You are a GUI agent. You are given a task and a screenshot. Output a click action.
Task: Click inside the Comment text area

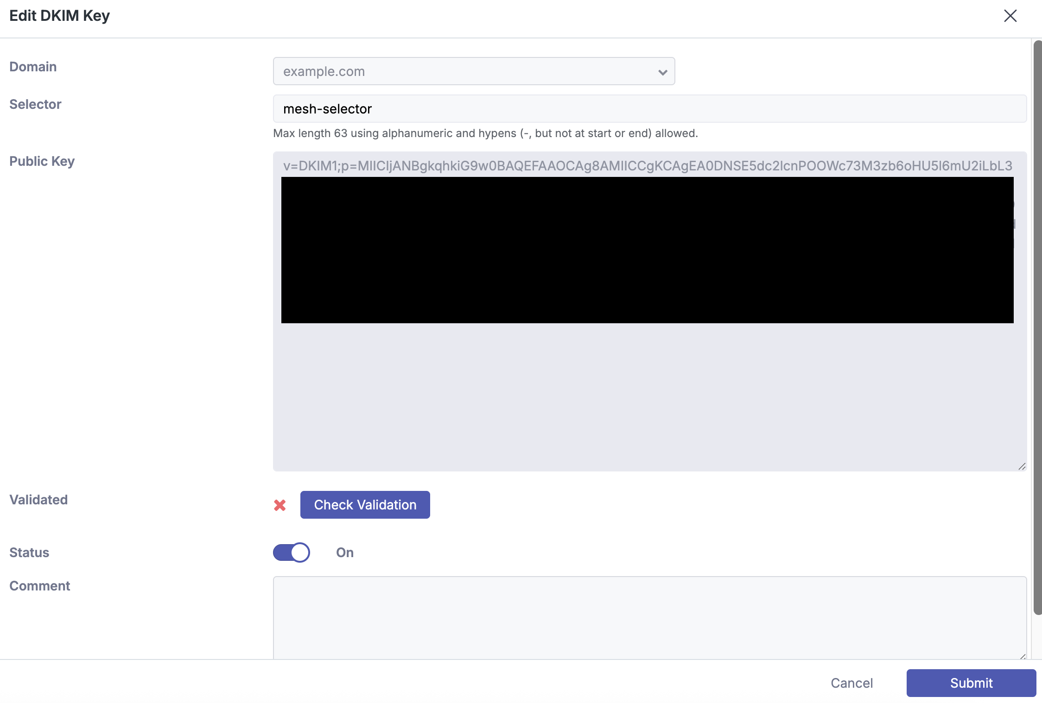[x=649, y=616]
